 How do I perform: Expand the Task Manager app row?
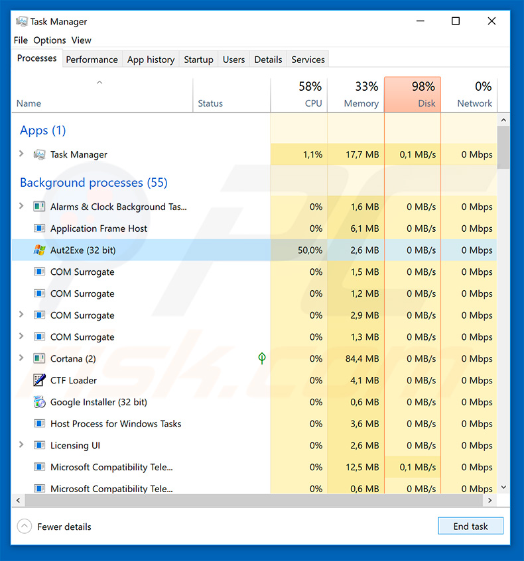coord(21,154)
